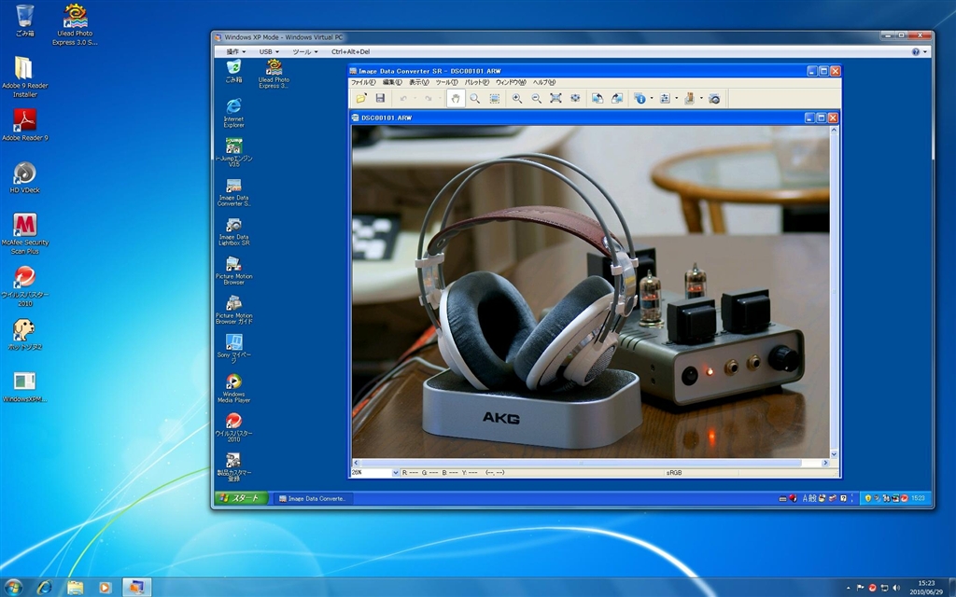Click Adobe Reader 9 on Windows 7 desktop
This screenshot has height=597, width=956.
[25, 125]
